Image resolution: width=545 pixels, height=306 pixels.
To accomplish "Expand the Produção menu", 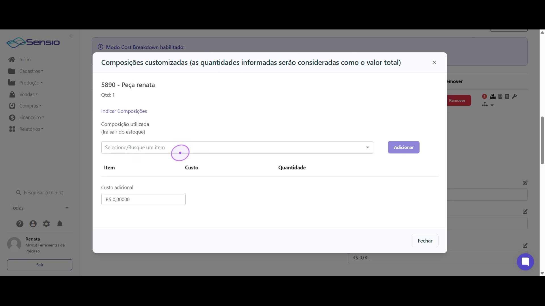I will (x=31, y=83).
